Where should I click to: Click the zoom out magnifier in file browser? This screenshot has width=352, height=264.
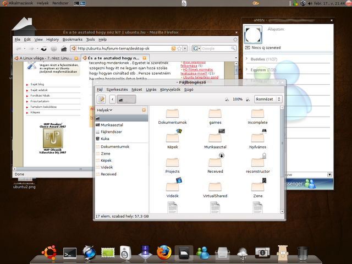(x=228, y=100)
